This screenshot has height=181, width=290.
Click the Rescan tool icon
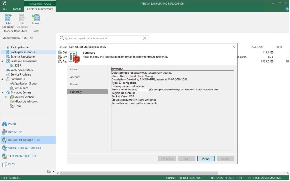click(x=36, y=18)
